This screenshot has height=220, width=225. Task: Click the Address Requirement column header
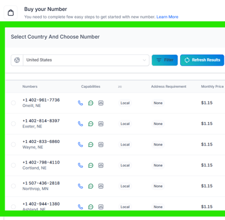tap(169, 87)
